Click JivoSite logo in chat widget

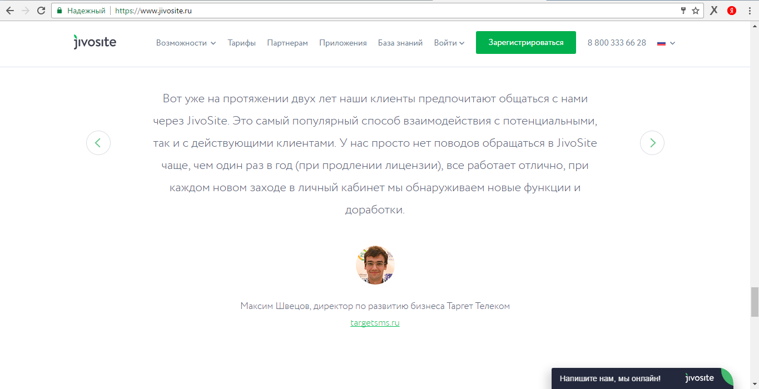(x=700, y=378)
